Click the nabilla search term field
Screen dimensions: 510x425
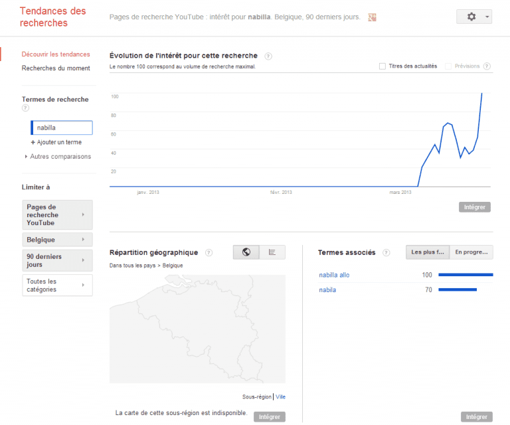[62, 127]
